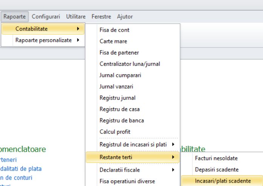263x186 pixels.
Task: Choose Registru jurnal menu item
Action: click(x=117, y=98)
